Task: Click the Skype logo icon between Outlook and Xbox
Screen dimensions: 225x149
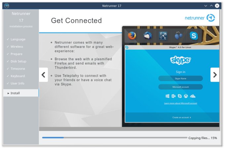Action: [x=180, y=96]
